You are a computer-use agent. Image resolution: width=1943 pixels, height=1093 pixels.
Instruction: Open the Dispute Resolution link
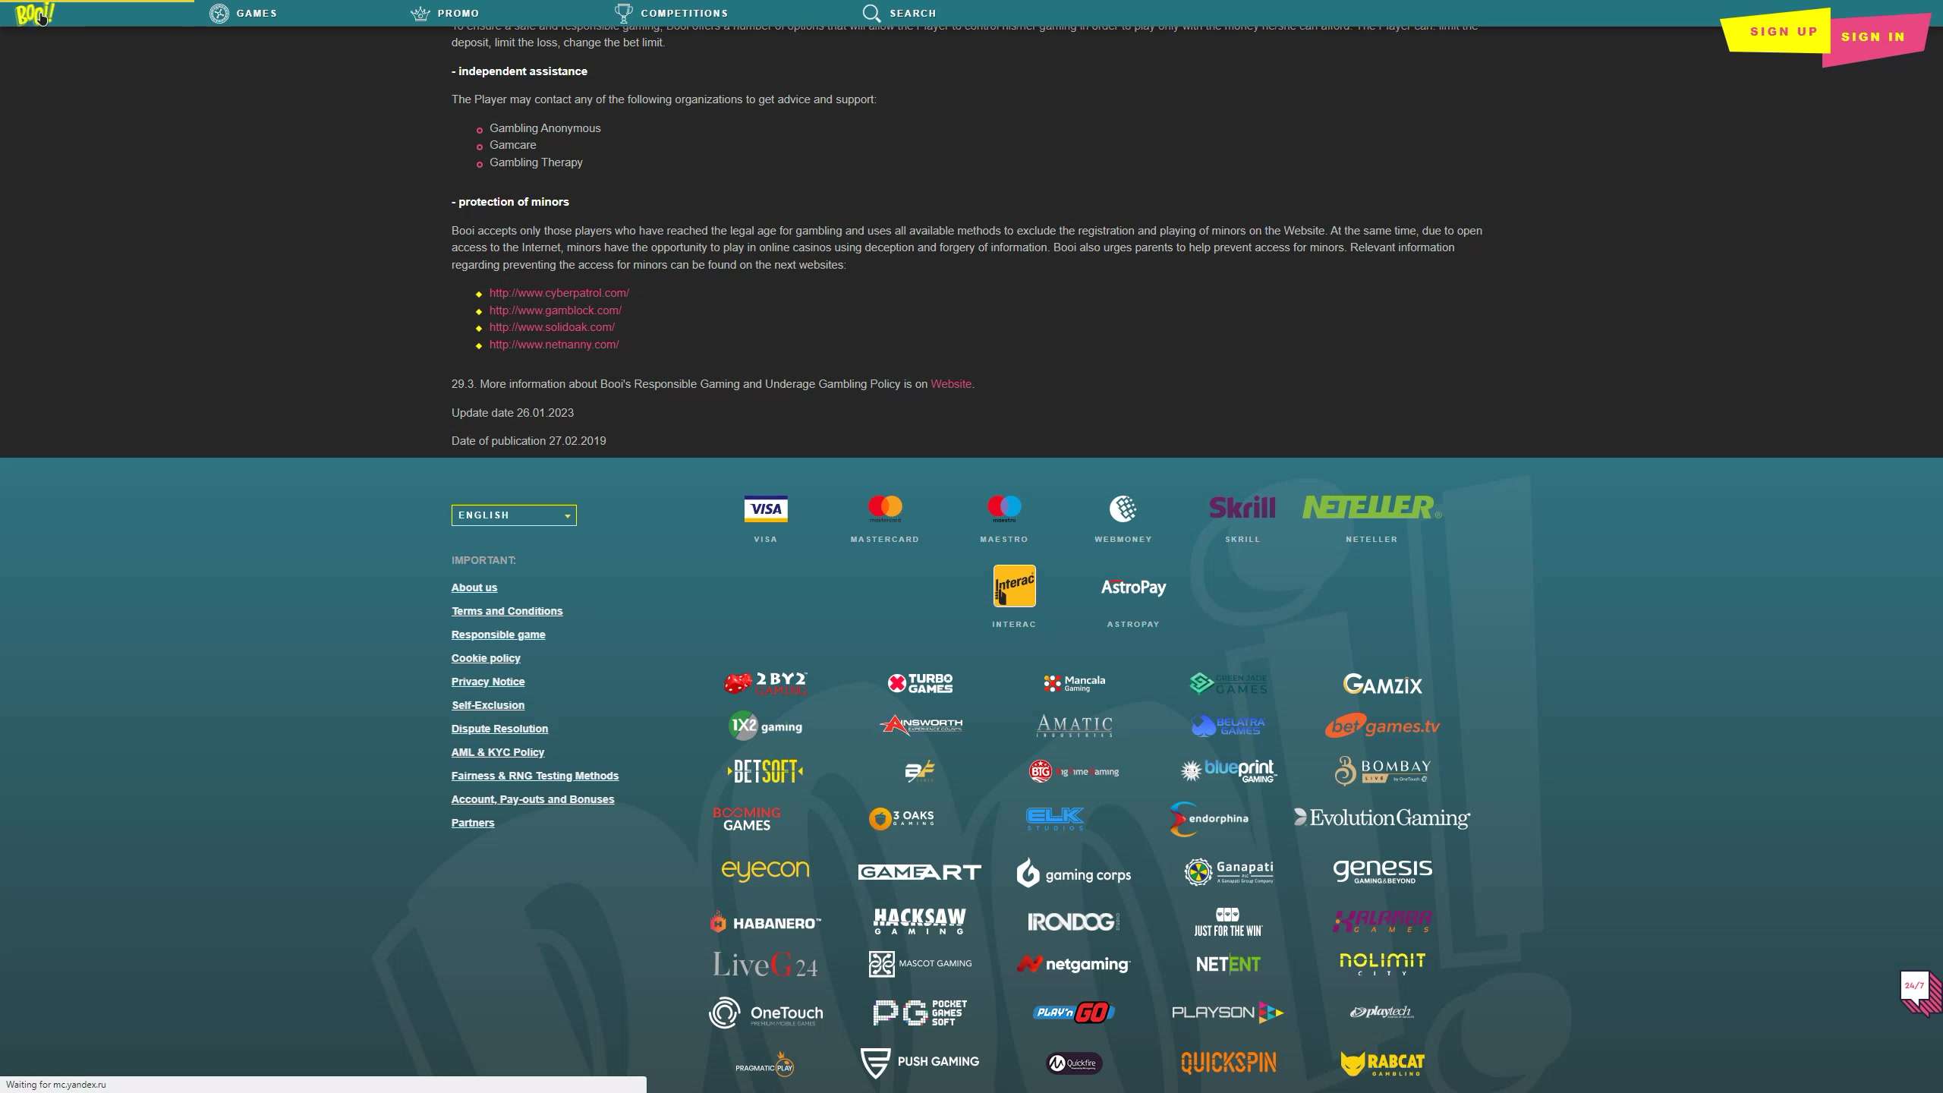499,729
